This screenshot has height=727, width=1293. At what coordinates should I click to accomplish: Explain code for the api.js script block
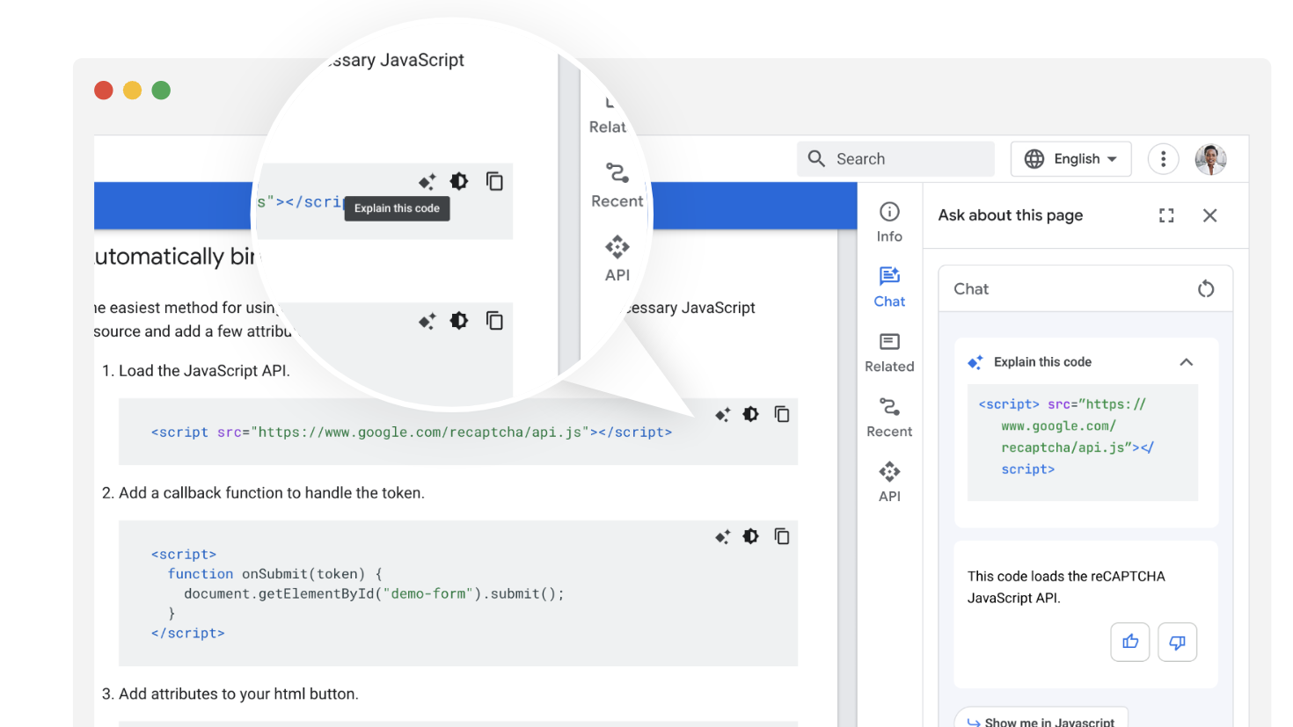[722, 415]
